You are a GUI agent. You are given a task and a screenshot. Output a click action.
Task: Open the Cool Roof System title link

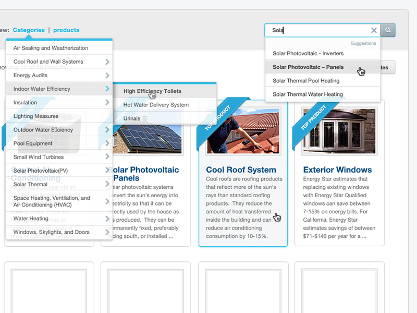coord(241,170)
